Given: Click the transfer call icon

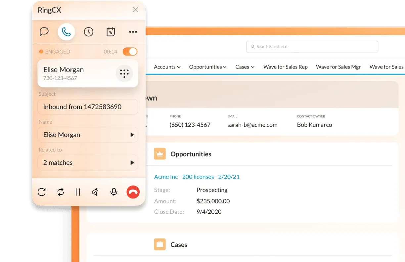Looking at the screenshot, I should coord(61,192).
